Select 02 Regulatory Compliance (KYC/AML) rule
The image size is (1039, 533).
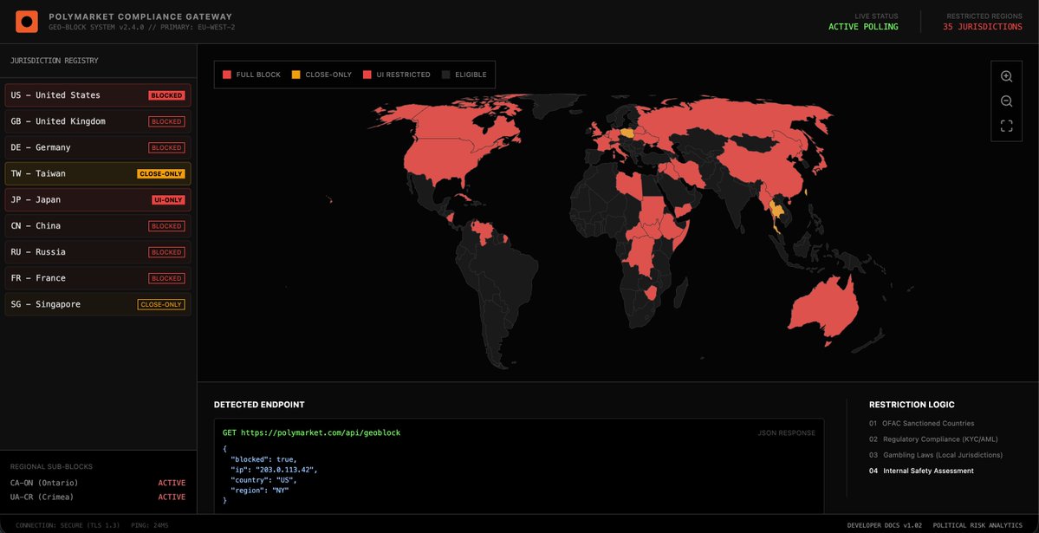933,439
